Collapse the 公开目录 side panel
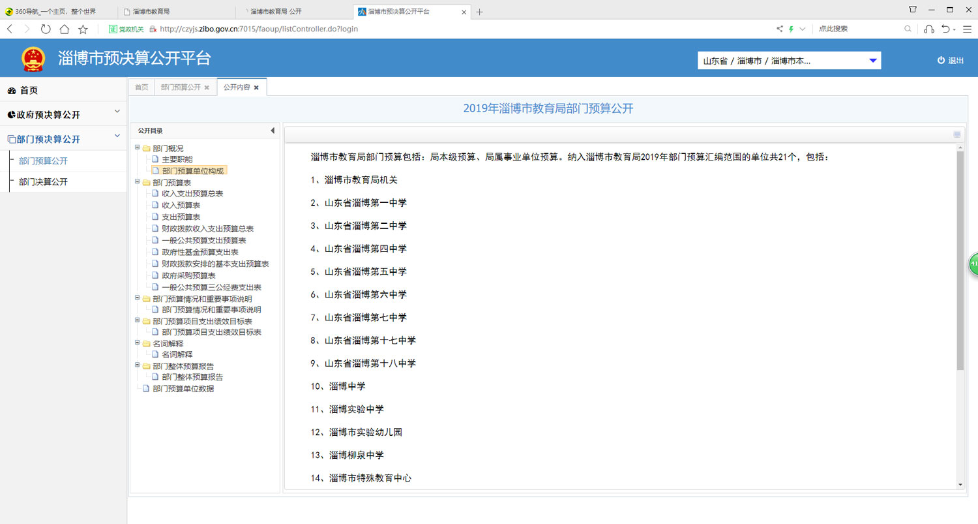 pyautogui.click(x=272, y=131)
